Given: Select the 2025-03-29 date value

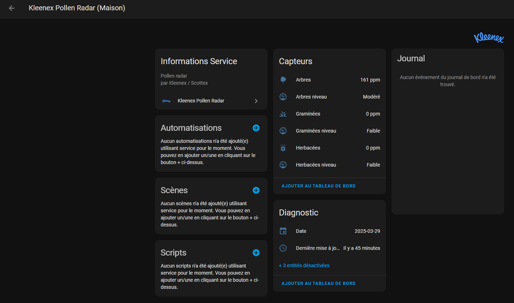Looking at the screenshot, I should coord(367,231).
